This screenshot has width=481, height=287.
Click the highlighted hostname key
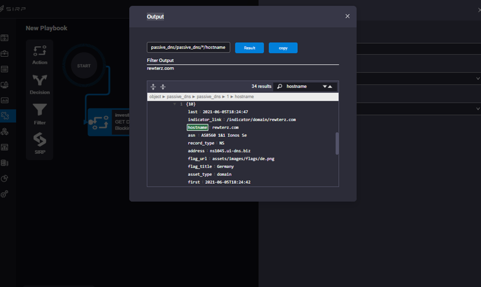point(197,127)
